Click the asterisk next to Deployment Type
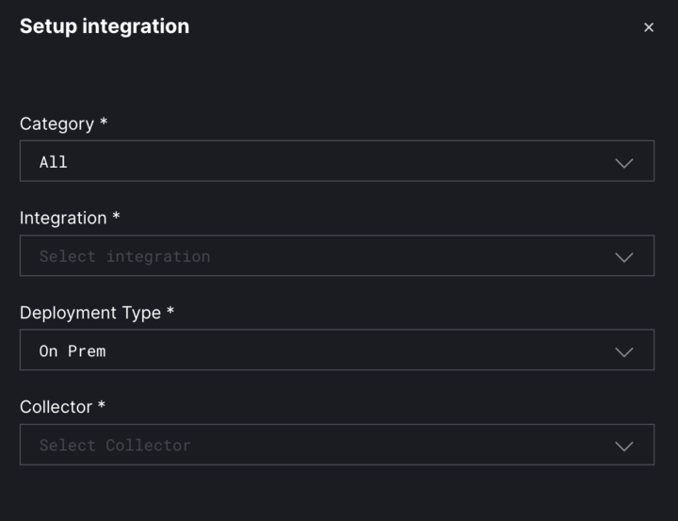Screen dimensions: 678x521 170,312
